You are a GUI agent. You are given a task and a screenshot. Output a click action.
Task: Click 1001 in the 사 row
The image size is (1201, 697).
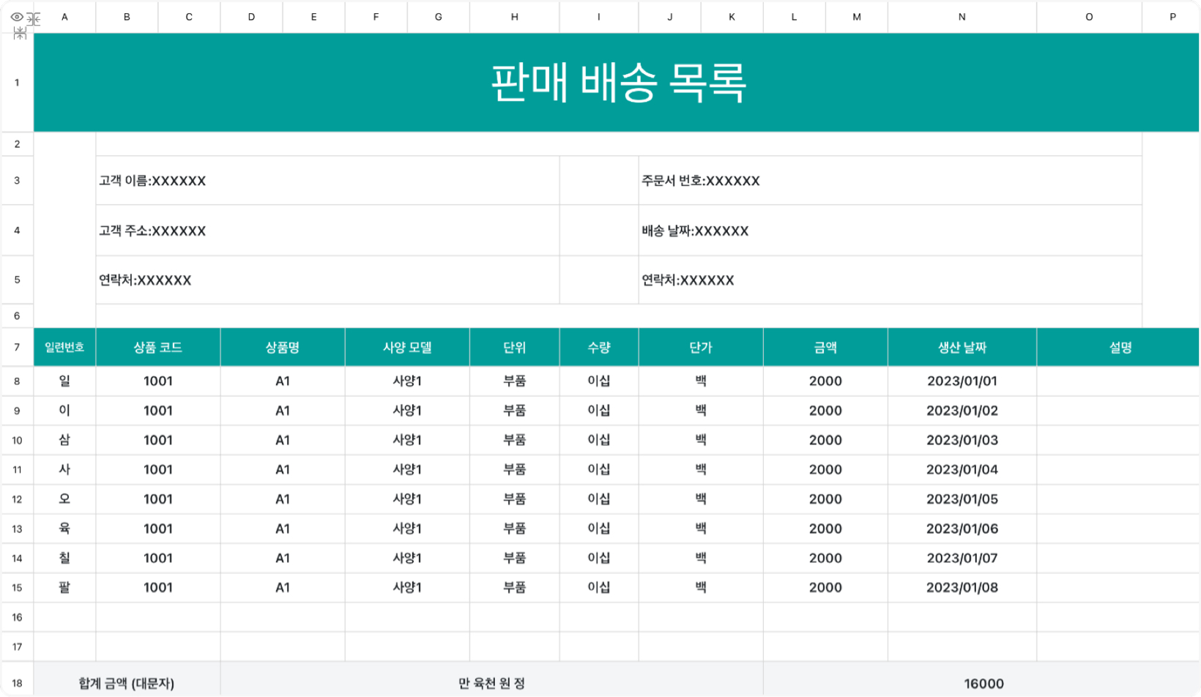157,469
